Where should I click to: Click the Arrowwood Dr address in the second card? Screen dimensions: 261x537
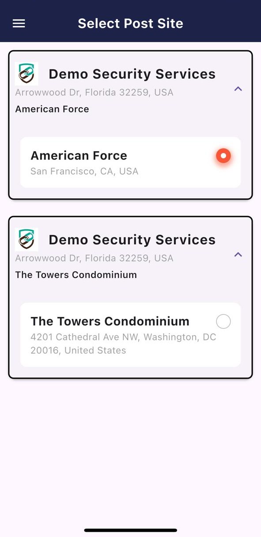pyautogui.click(x=94, y=258)
